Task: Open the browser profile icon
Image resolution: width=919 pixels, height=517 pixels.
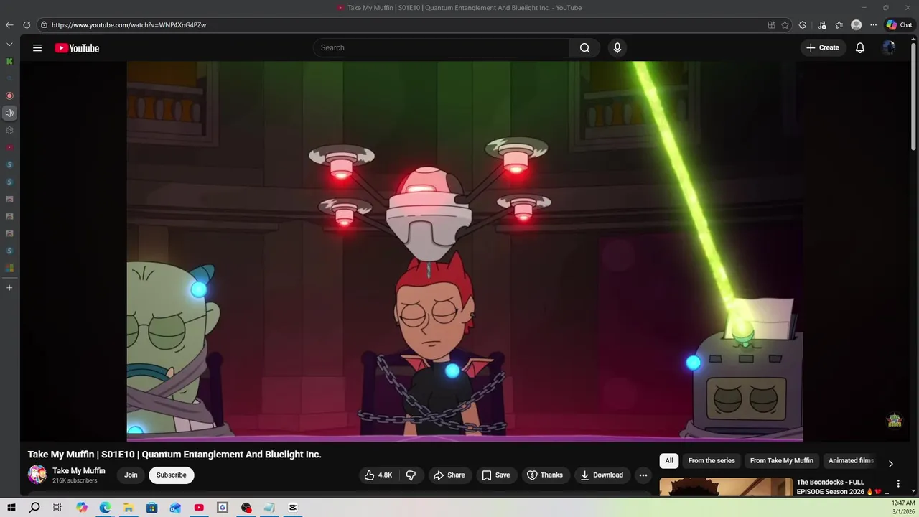Action: click(x=856, y=24)
